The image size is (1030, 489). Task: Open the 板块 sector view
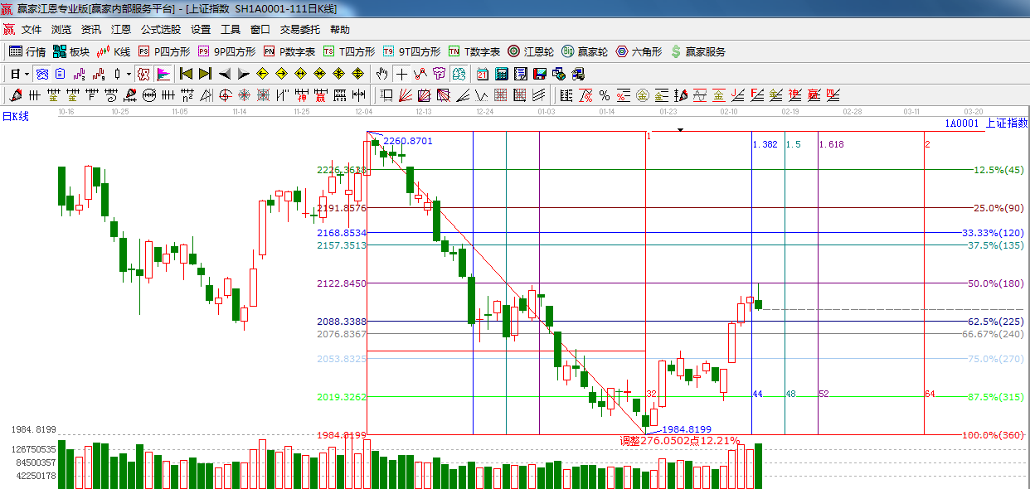71,51
